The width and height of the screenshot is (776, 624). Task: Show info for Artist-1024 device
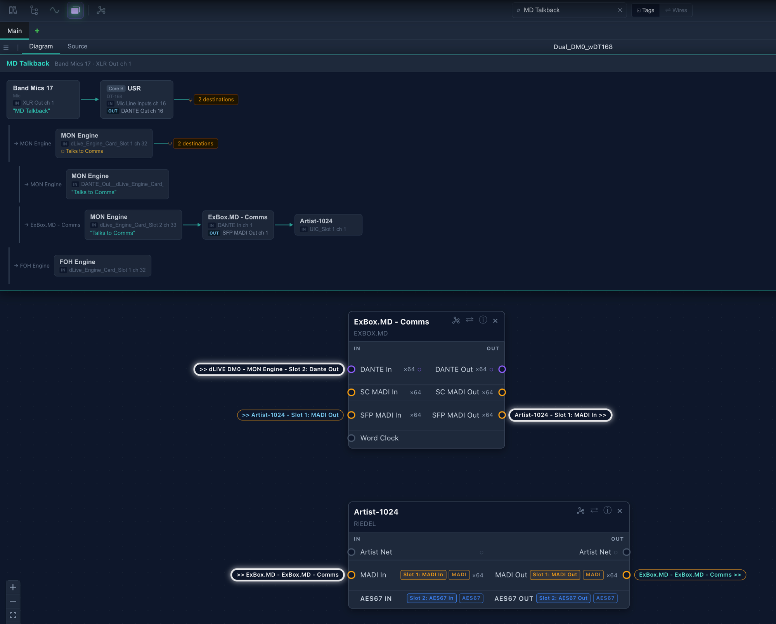607,510
